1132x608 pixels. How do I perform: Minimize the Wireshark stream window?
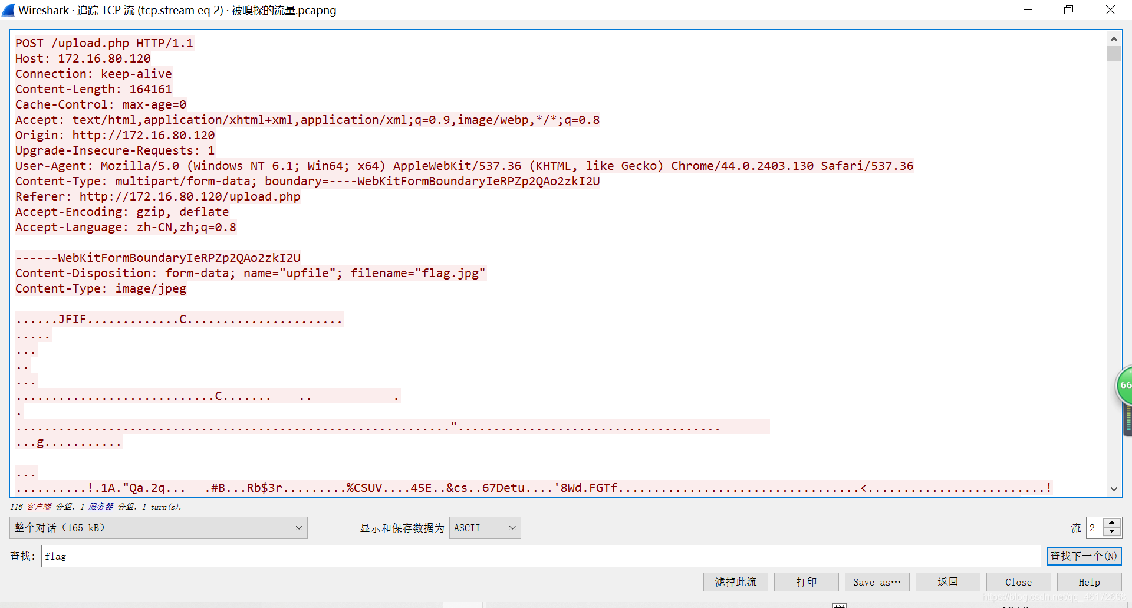click(x=1028, y=10)
